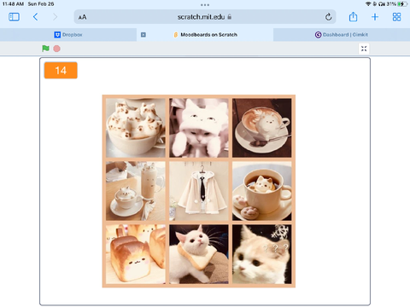Open the three-dot multitasking menu

(x=205, y=5)
